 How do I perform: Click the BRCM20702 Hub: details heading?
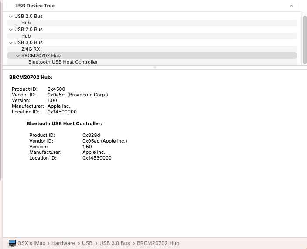(31, 77)
